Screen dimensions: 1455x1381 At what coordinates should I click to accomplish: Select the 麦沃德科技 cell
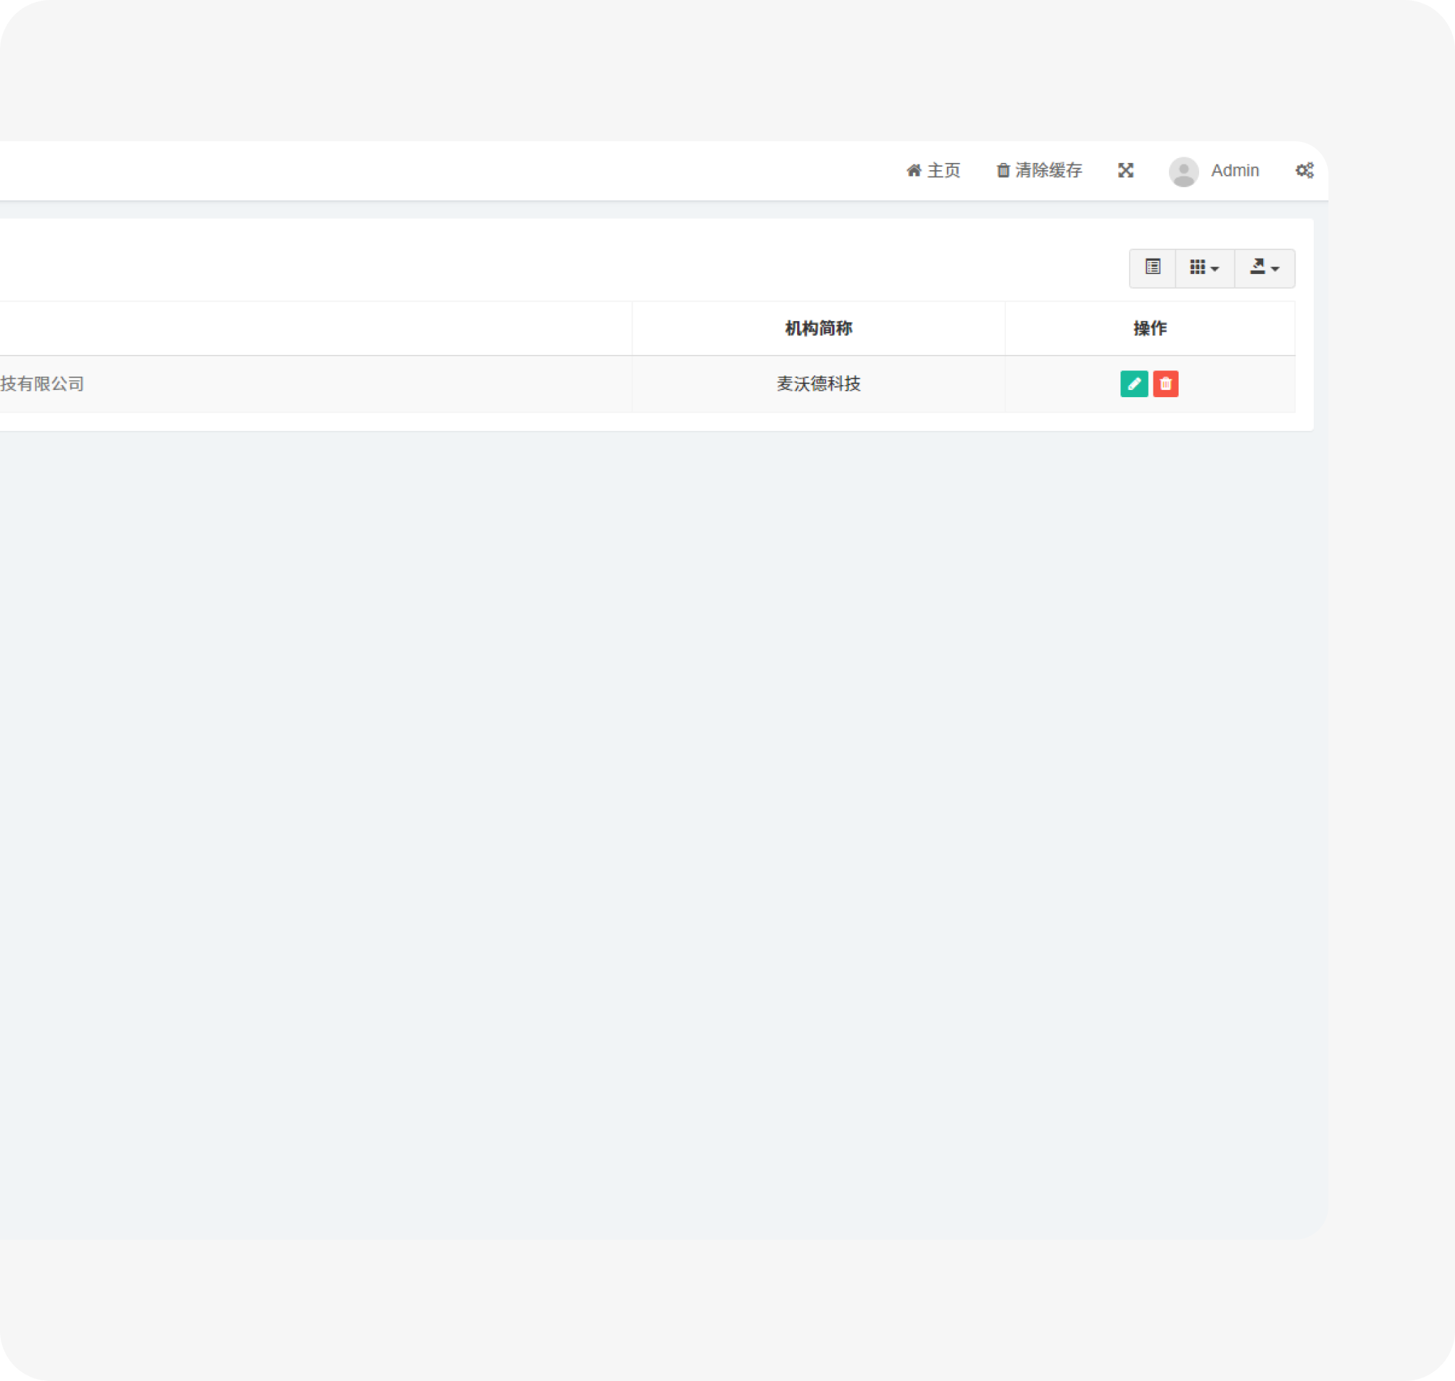pyautogui.click(x=818, y=384)
